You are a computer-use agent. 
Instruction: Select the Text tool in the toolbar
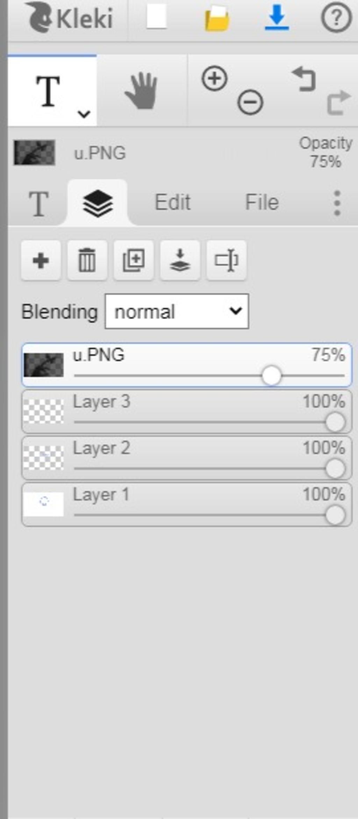coord(48,91)
